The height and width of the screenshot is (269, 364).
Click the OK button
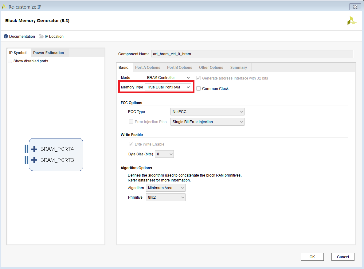tap(312, 257)
